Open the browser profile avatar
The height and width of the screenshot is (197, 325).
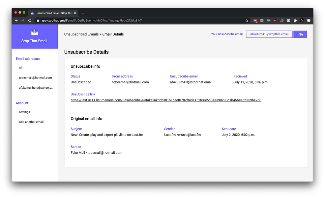(x=302, y=20)
